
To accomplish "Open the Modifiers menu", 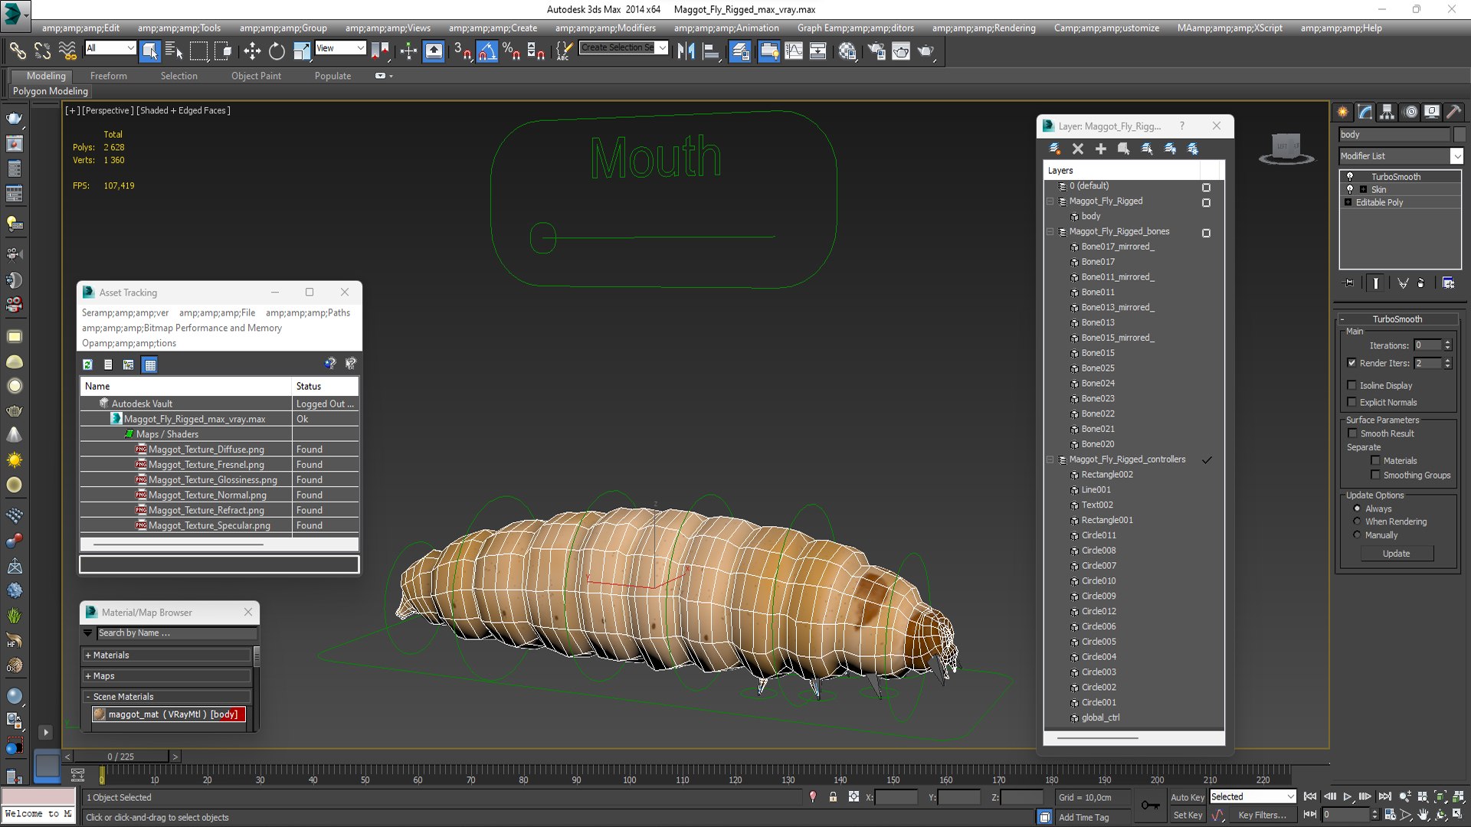I will click(605, 28).
